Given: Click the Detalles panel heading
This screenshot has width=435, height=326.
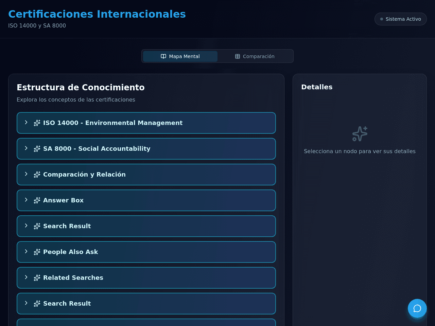Looking at the screenshot, I should (317, 87).
